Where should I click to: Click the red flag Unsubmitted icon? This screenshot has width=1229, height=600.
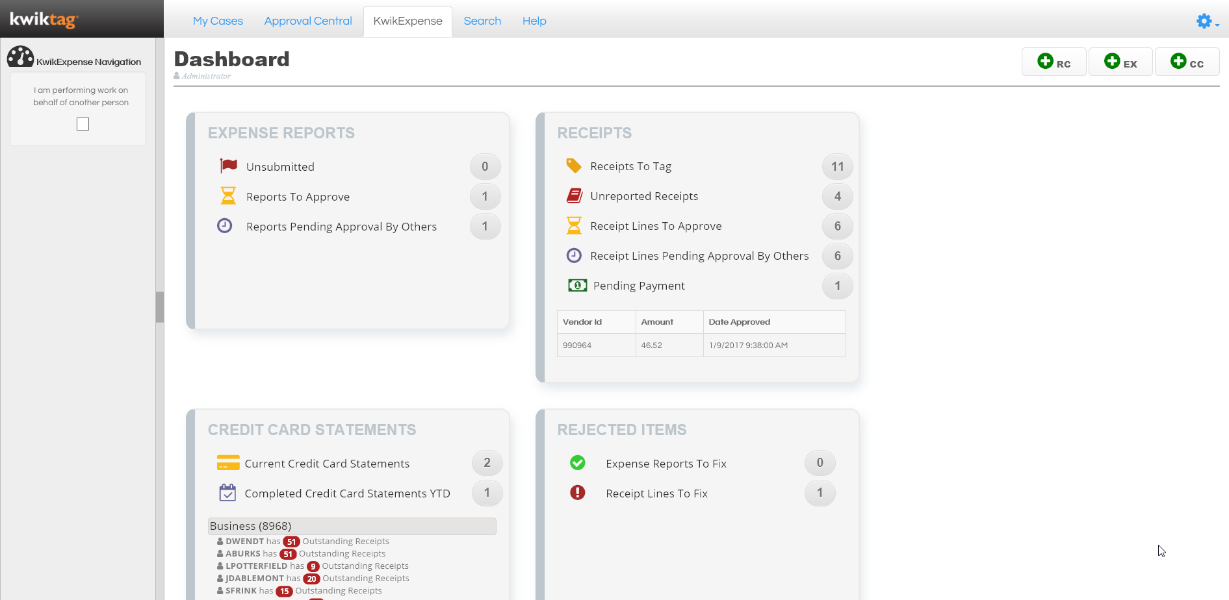228,166
